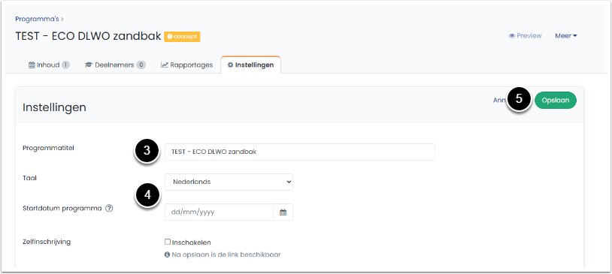
Task: Click the info icon beside 'Na opslaan is de link beschikbaar'
Action: point(167,255)
